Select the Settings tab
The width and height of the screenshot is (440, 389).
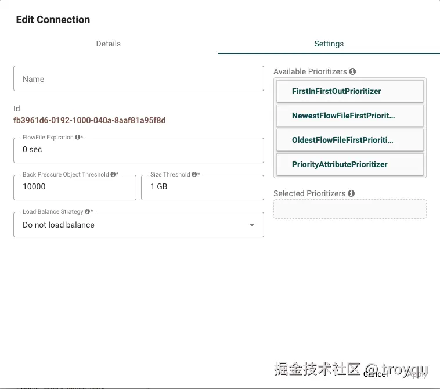pos(329,44)
